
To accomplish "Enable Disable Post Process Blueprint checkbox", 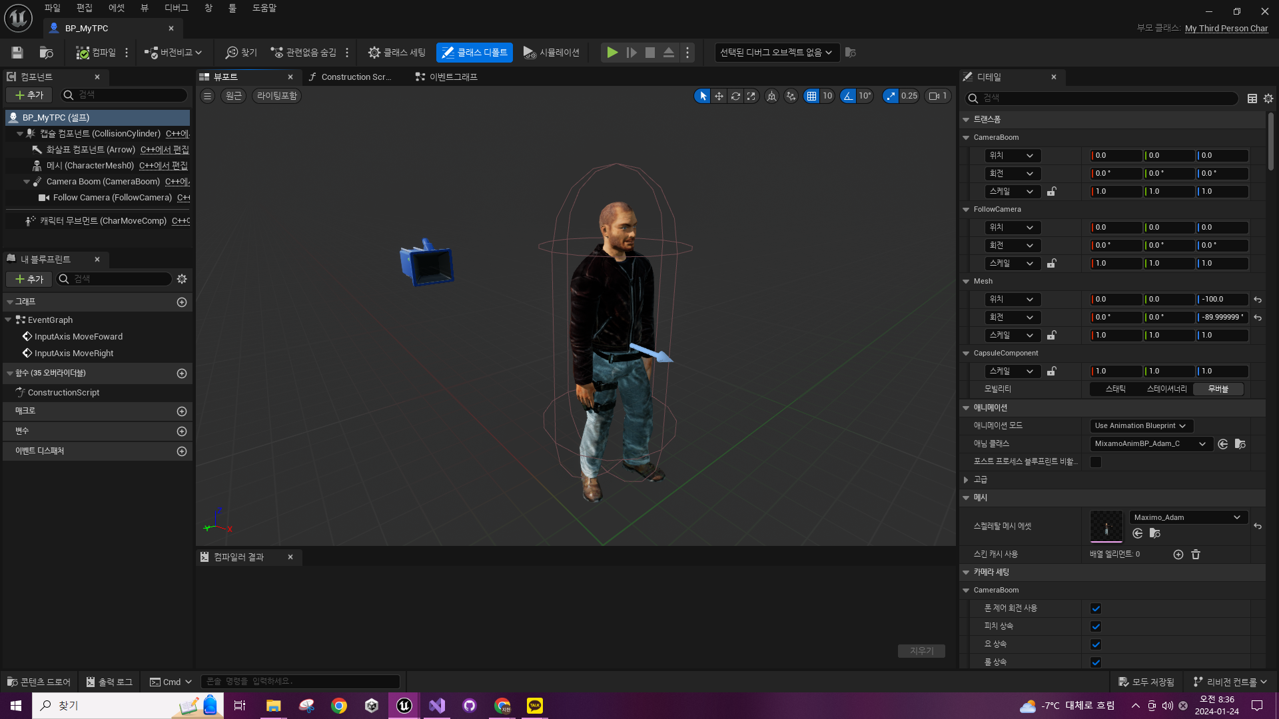I will [1096, 462].
